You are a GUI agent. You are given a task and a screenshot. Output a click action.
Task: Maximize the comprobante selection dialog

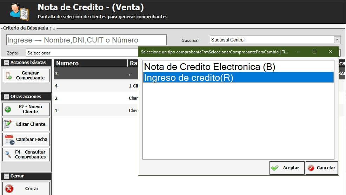(314, 52)
